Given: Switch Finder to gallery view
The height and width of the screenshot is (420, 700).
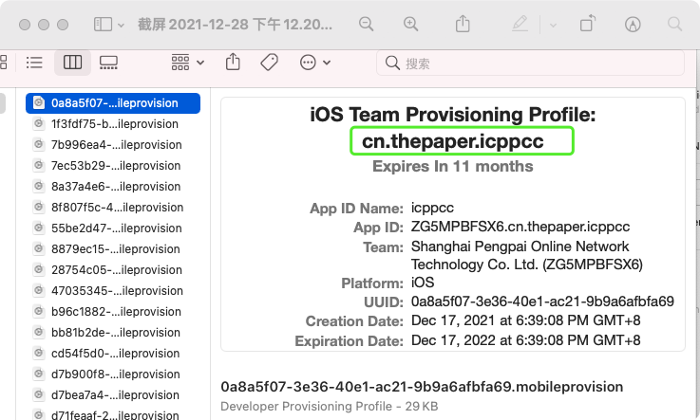Looking at the screenshot, I should 108,63.
